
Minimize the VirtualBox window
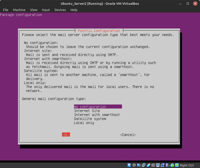click(x=180, y=3)
